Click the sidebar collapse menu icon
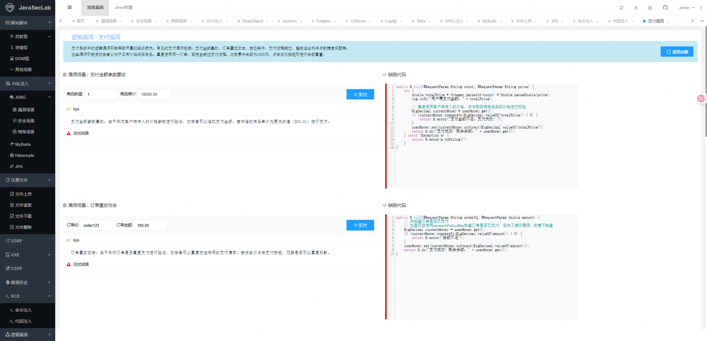This screenshot has width=707, height=341. pos(70,7)
